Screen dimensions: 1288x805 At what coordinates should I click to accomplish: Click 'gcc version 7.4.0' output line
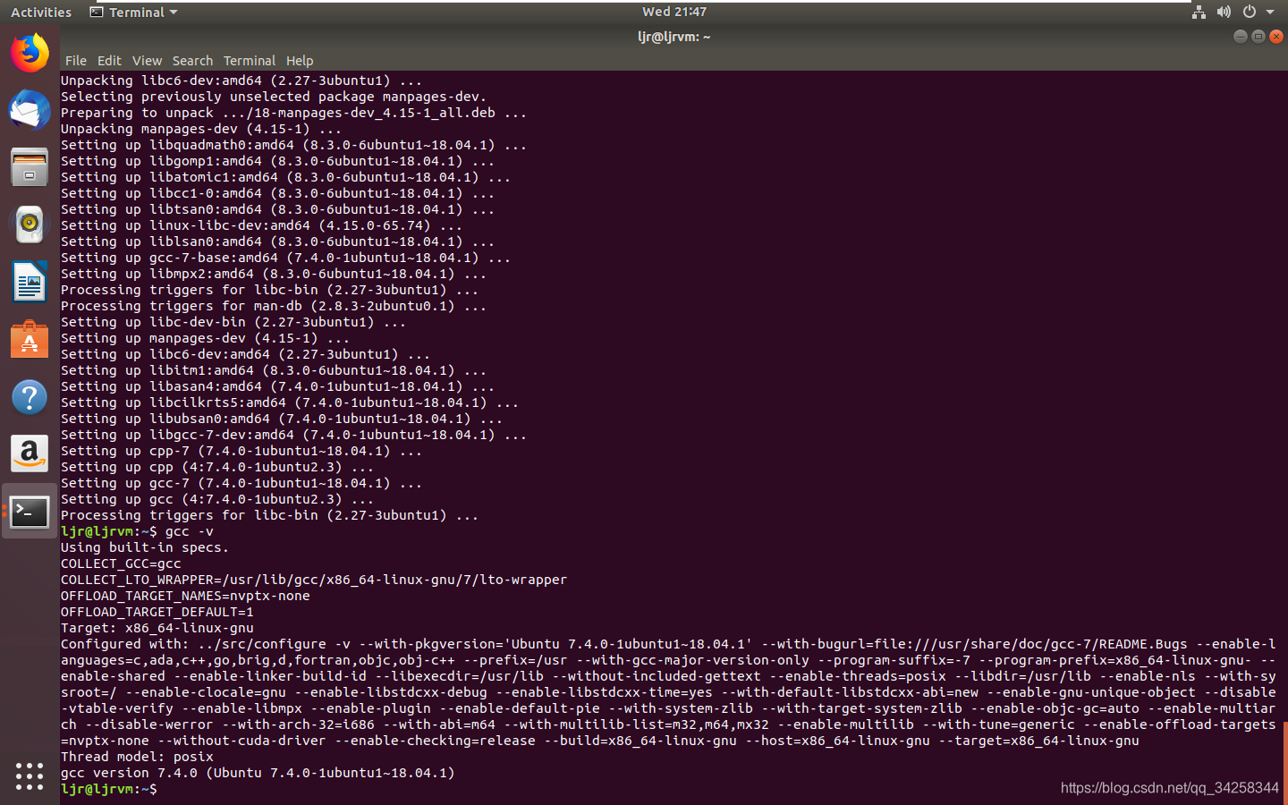pyautogui.click(x=258, y=773)
